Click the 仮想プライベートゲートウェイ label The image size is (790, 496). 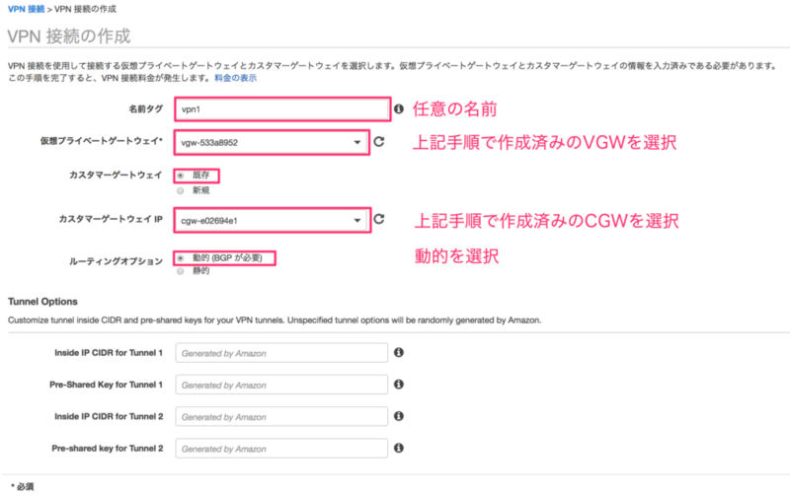point(102,141)
